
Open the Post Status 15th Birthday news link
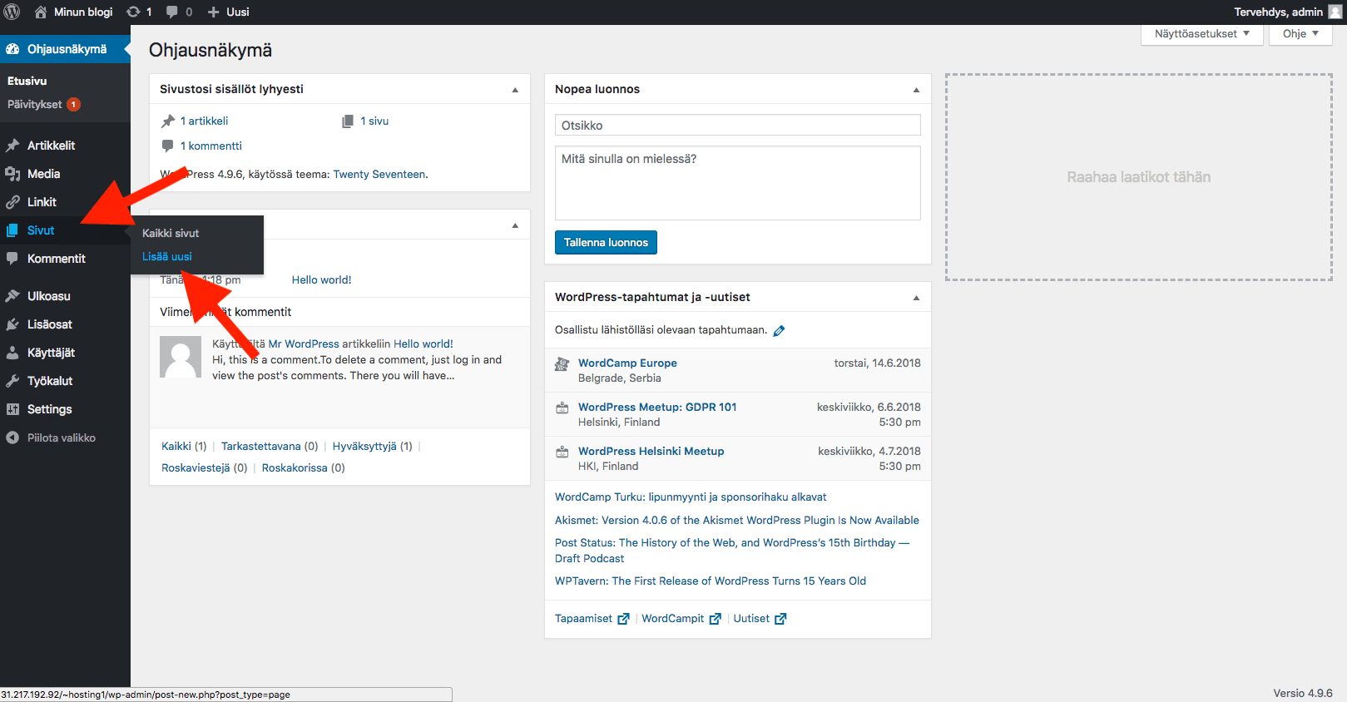tap(732, 551)
